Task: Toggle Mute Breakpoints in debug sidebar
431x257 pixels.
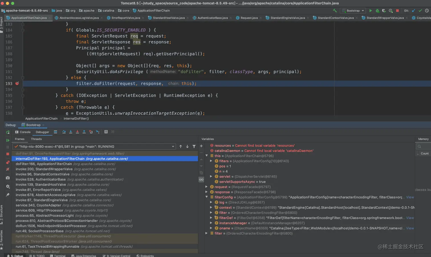Action: pos(8,169)
